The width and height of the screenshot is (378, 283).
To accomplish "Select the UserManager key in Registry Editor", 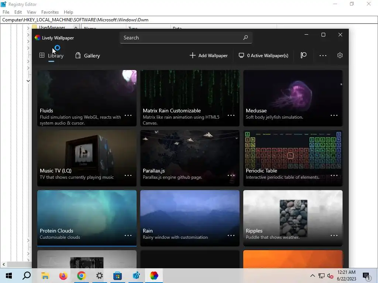I will click(52, 27).
